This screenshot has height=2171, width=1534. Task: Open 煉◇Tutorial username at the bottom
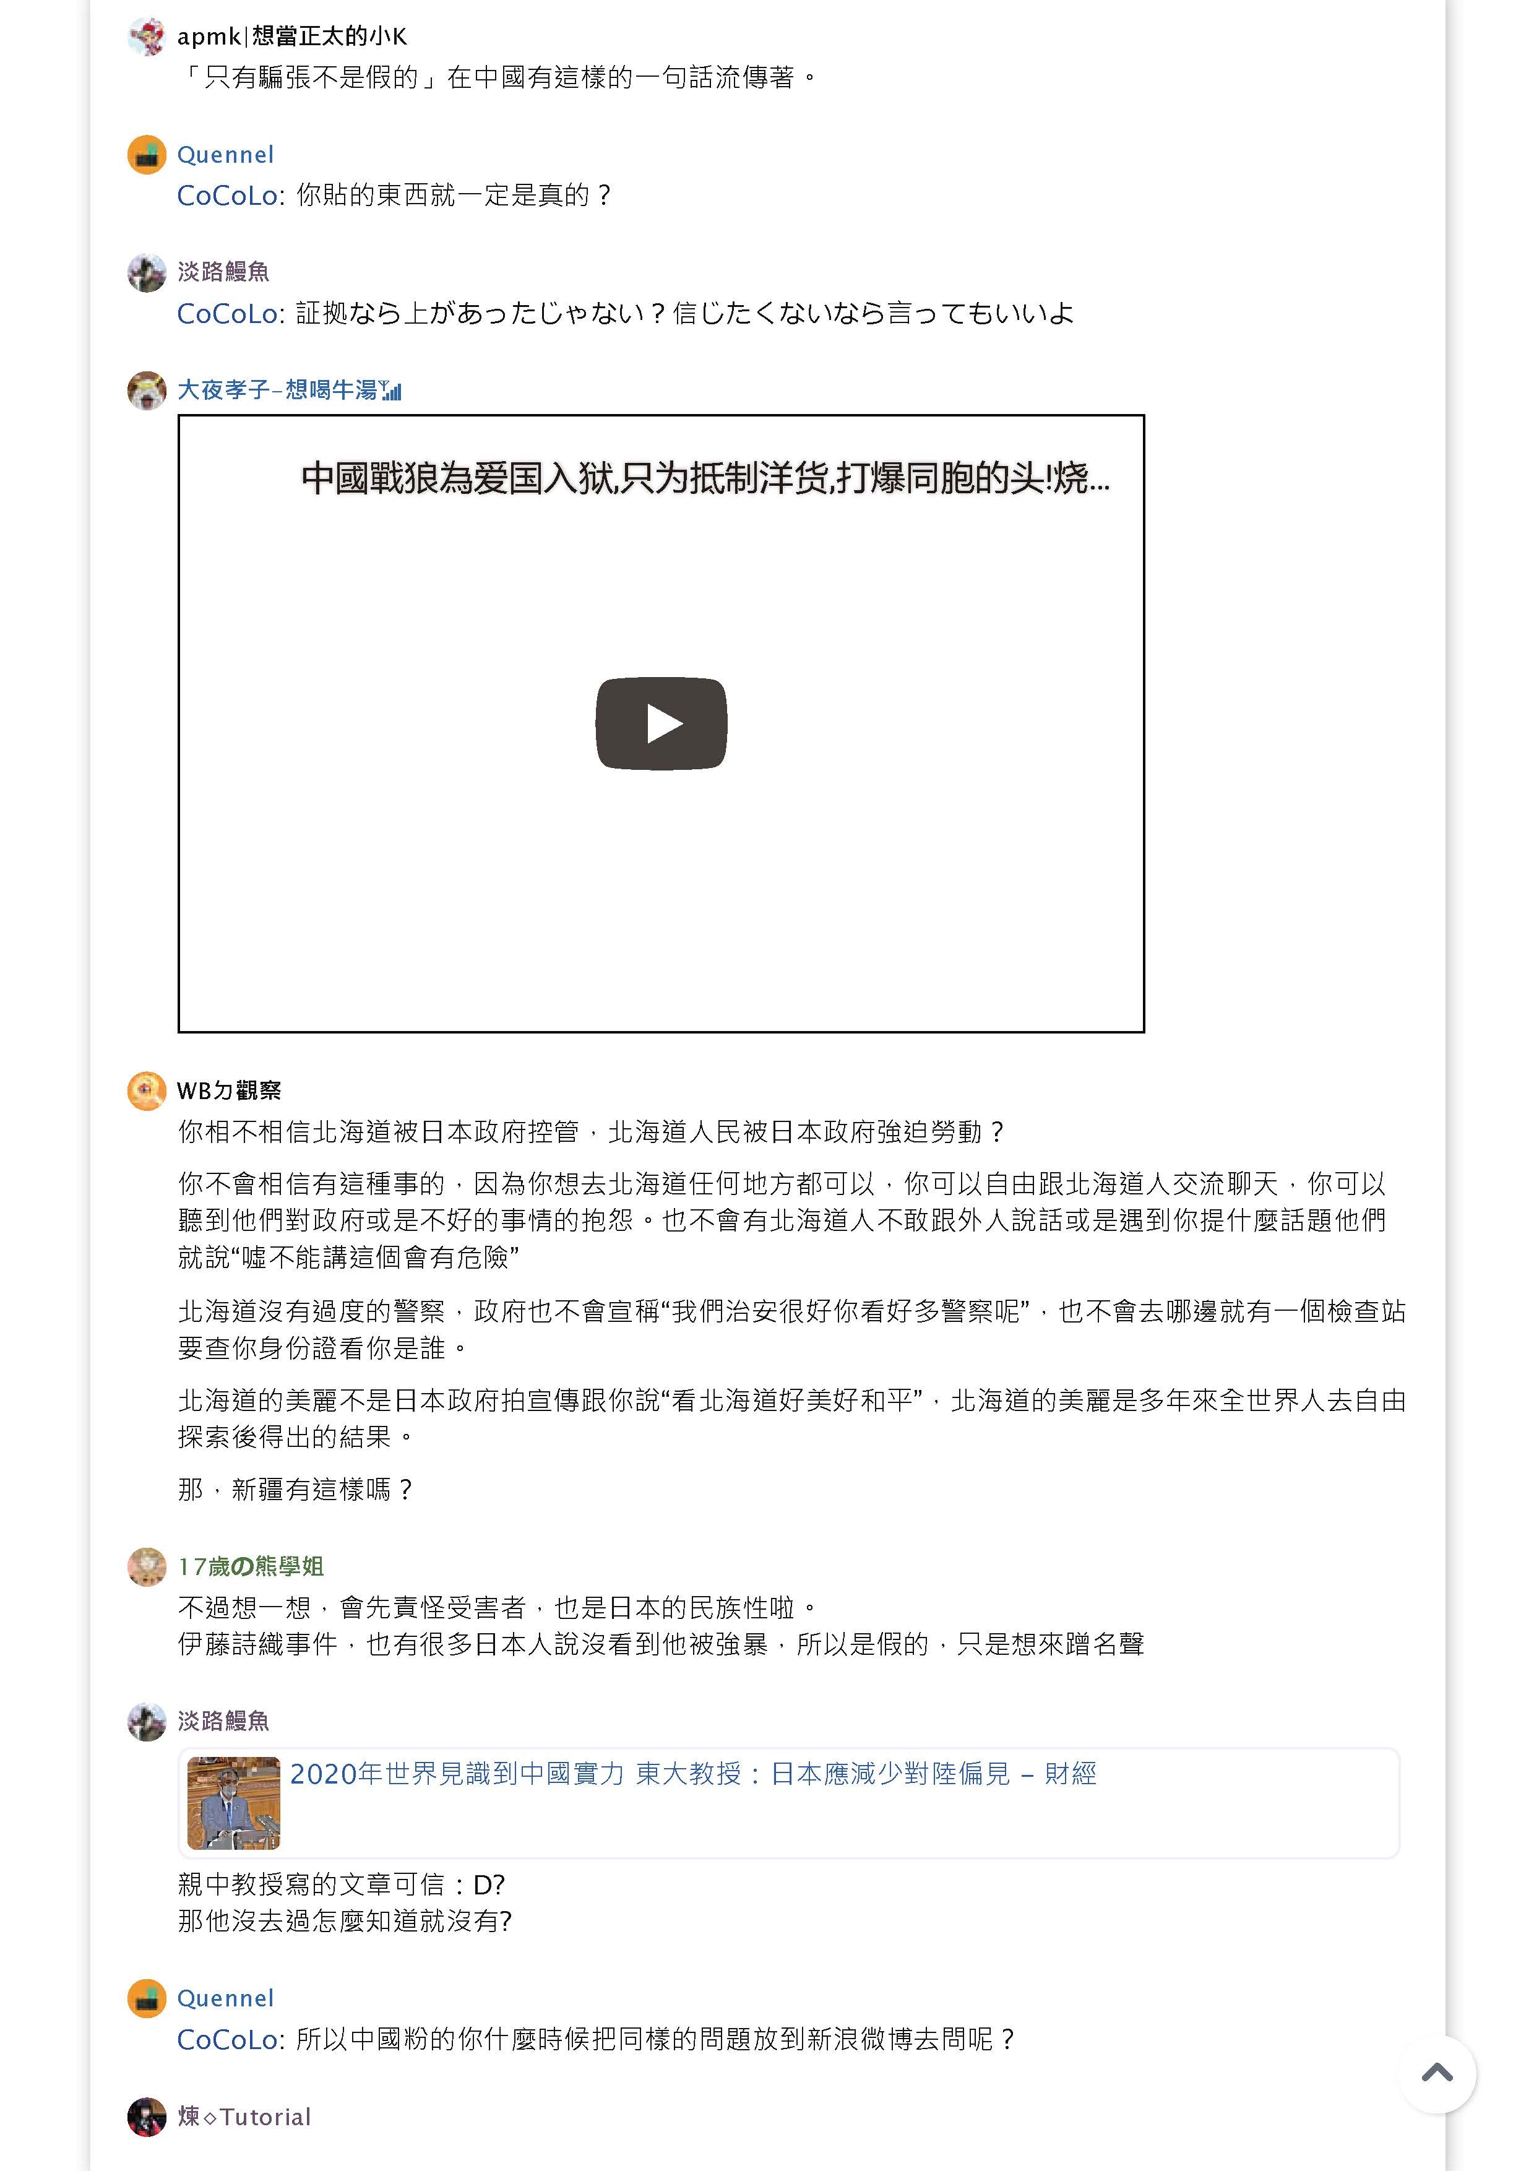(245, 2117)
